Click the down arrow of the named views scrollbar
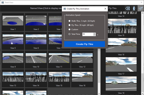This screenshot has height=95, width=144. click(x=99, y=93)
